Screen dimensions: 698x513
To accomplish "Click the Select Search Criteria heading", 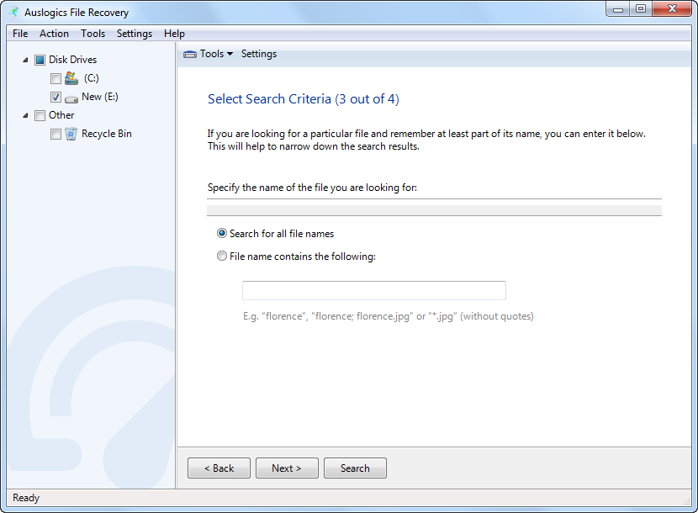I will tap(303, 99).
